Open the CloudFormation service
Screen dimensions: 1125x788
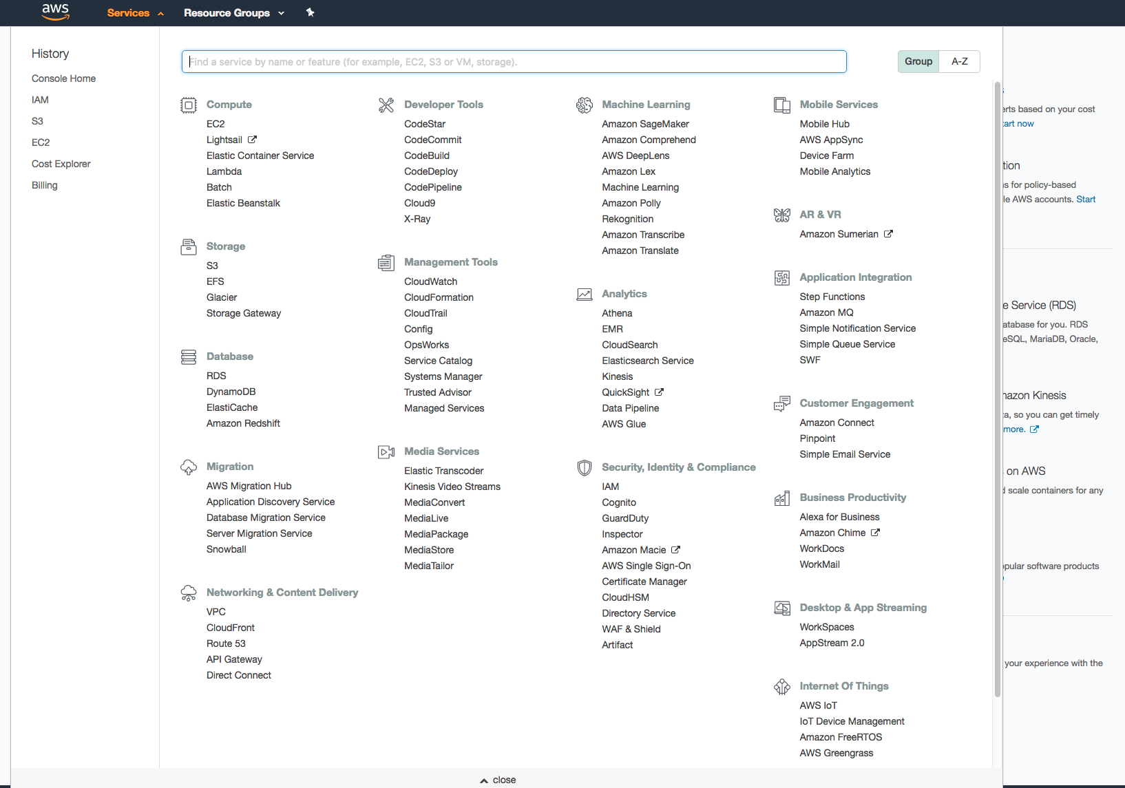point(439,297)
